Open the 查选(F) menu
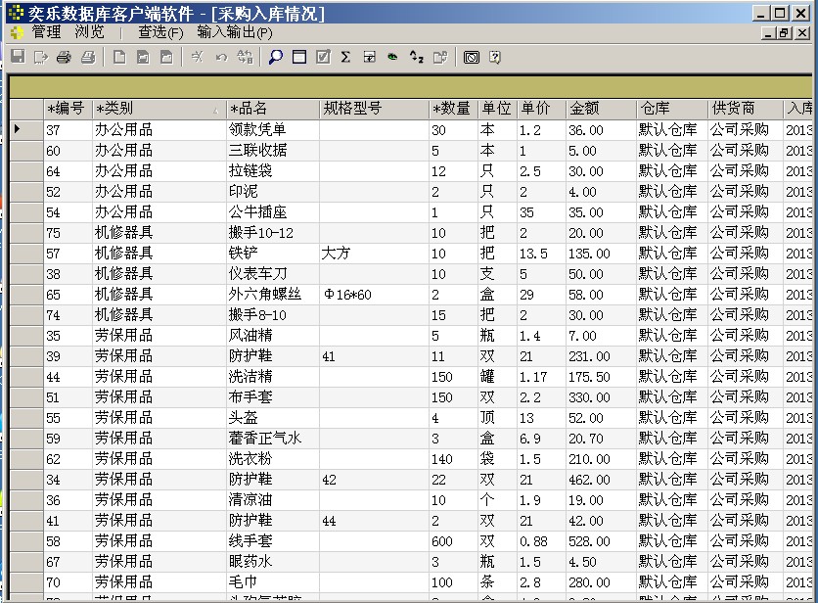The width and height of the screenshot is (818, 603). tap(160, 32)
